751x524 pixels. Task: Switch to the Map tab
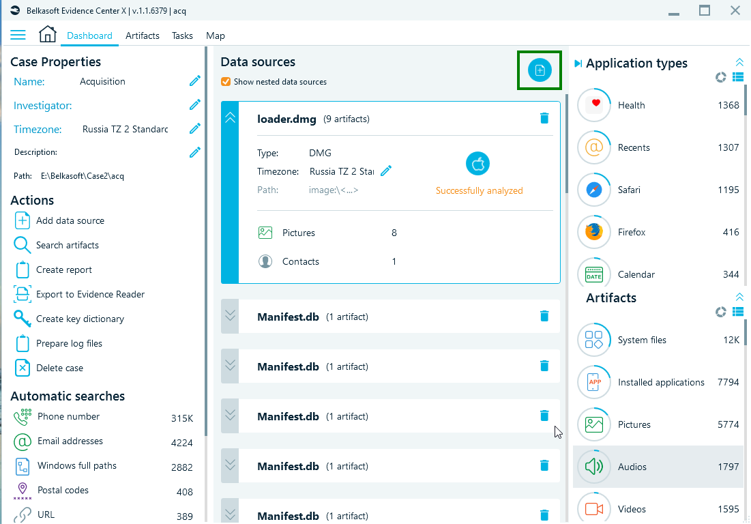215,36
